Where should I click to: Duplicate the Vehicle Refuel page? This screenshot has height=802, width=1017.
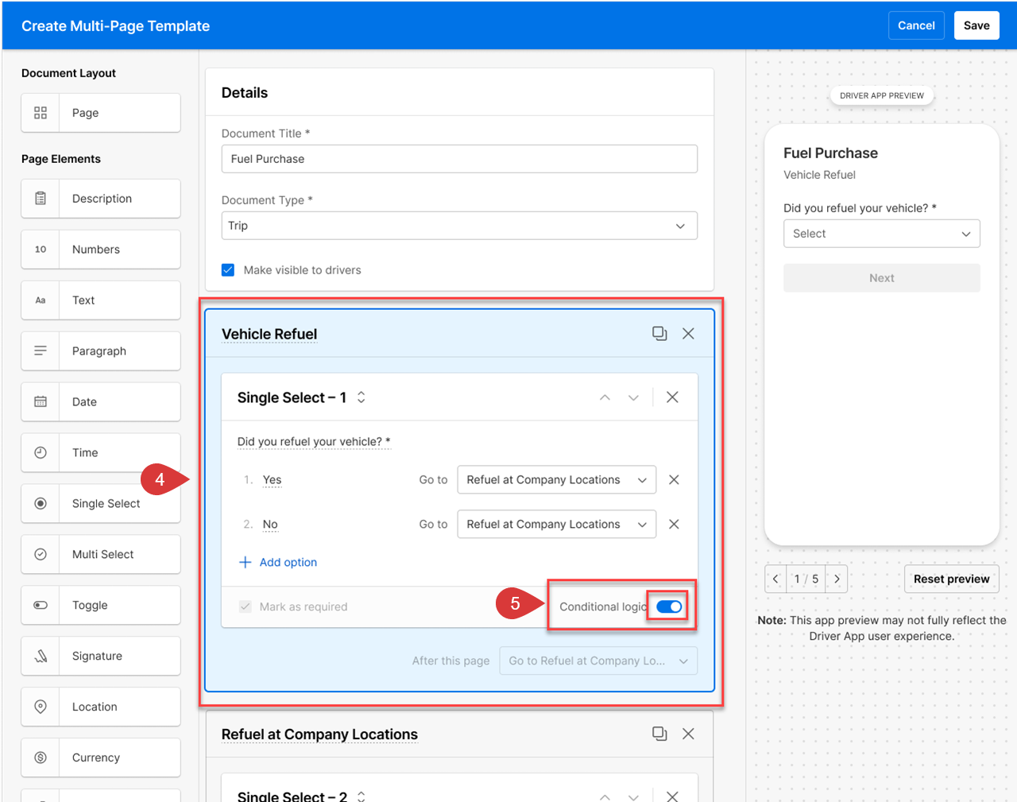pos(659,334)
